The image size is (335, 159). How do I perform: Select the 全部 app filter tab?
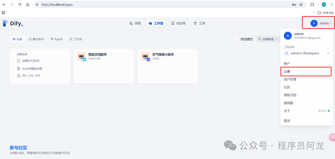(17, 39)
